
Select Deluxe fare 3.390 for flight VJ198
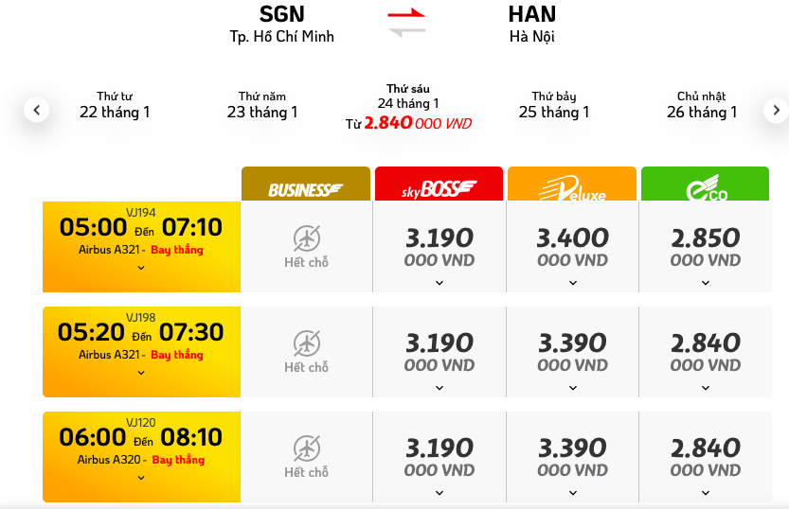click(x=572, y=351)
